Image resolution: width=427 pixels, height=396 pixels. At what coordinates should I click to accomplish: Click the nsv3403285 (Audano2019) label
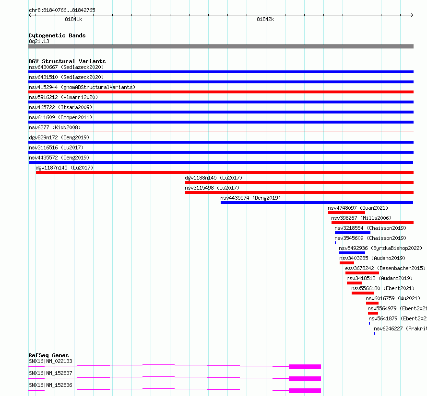pyautogui.click(x=372, y=258)
